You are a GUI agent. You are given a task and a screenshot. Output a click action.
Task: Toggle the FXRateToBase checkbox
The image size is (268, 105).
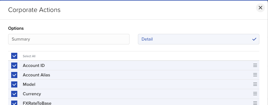14,103
